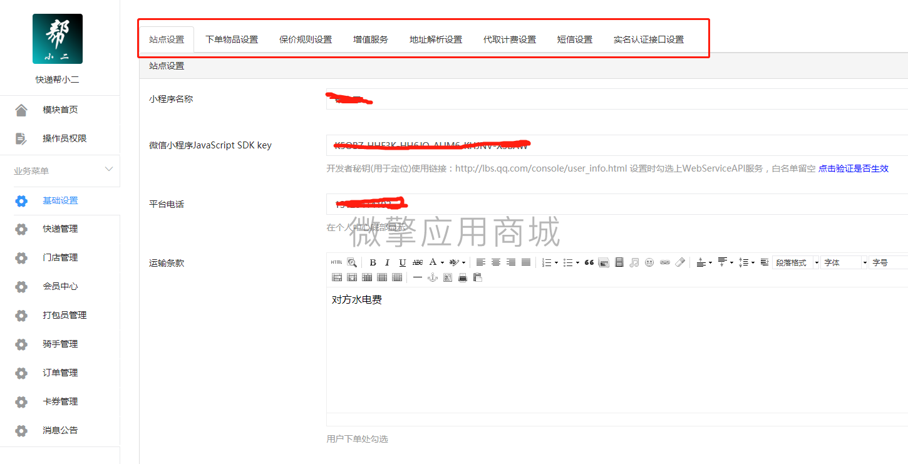Image resolution: width=908 pixels, height=464 pixels.
Task: Click the increase indent icon
Action: [x=765, y=262]
